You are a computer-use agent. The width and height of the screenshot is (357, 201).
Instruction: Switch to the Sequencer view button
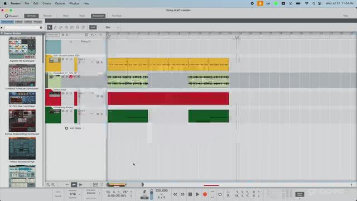[x=98, y=16]
